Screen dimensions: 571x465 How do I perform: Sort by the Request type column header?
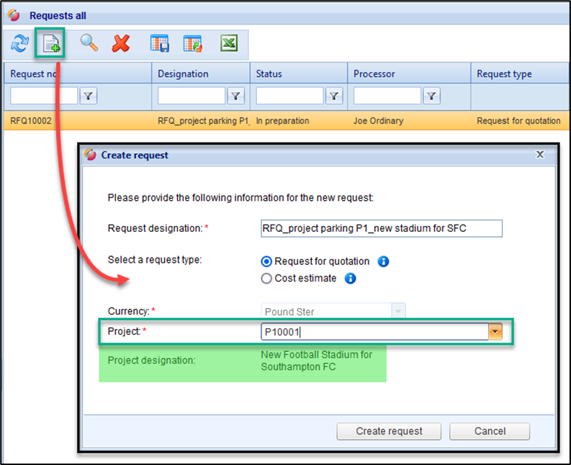(x=504, y=73)
